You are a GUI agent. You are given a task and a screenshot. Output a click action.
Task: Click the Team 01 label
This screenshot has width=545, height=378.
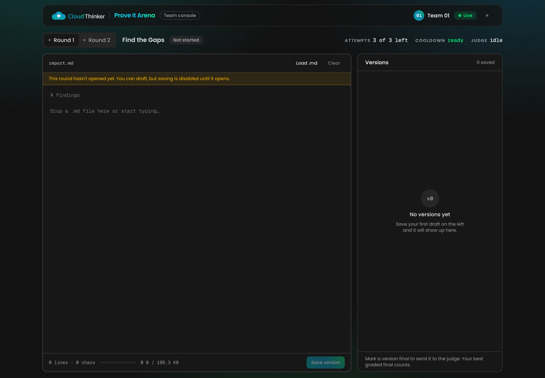(438, 16)
